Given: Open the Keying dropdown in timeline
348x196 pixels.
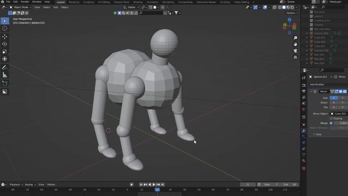Looking at the screenshot, I should tap(30, 185).
